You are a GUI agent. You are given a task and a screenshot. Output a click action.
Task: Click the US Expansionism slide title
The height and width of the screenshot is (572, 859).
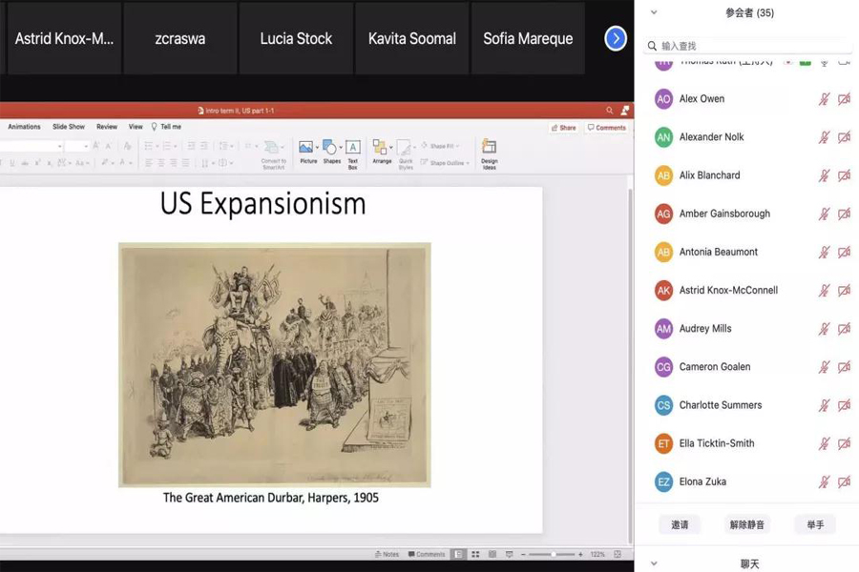(x=263, y=204)
